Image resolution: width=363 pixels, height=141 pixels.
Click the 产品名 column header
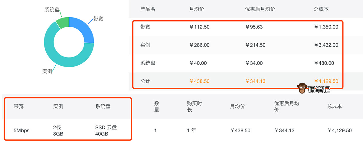click(148, 9)
